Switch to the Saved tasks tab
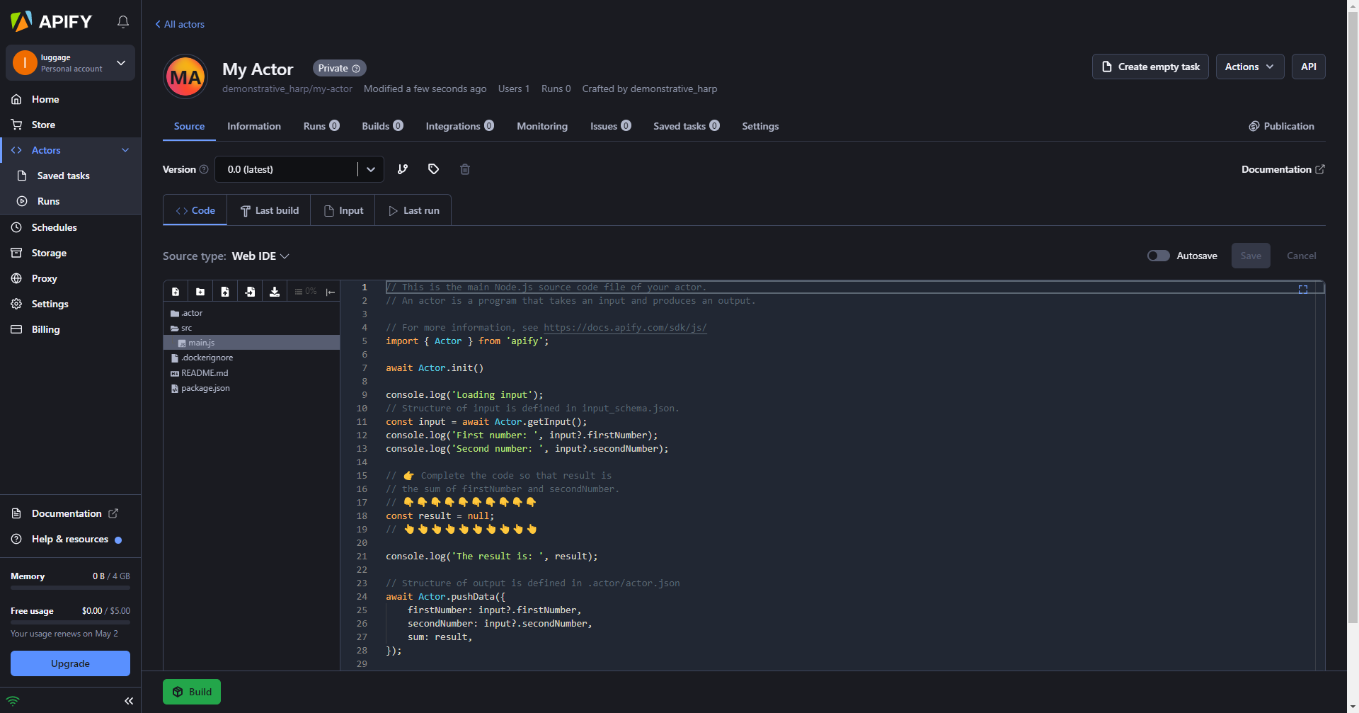 [x=687, y=126]
